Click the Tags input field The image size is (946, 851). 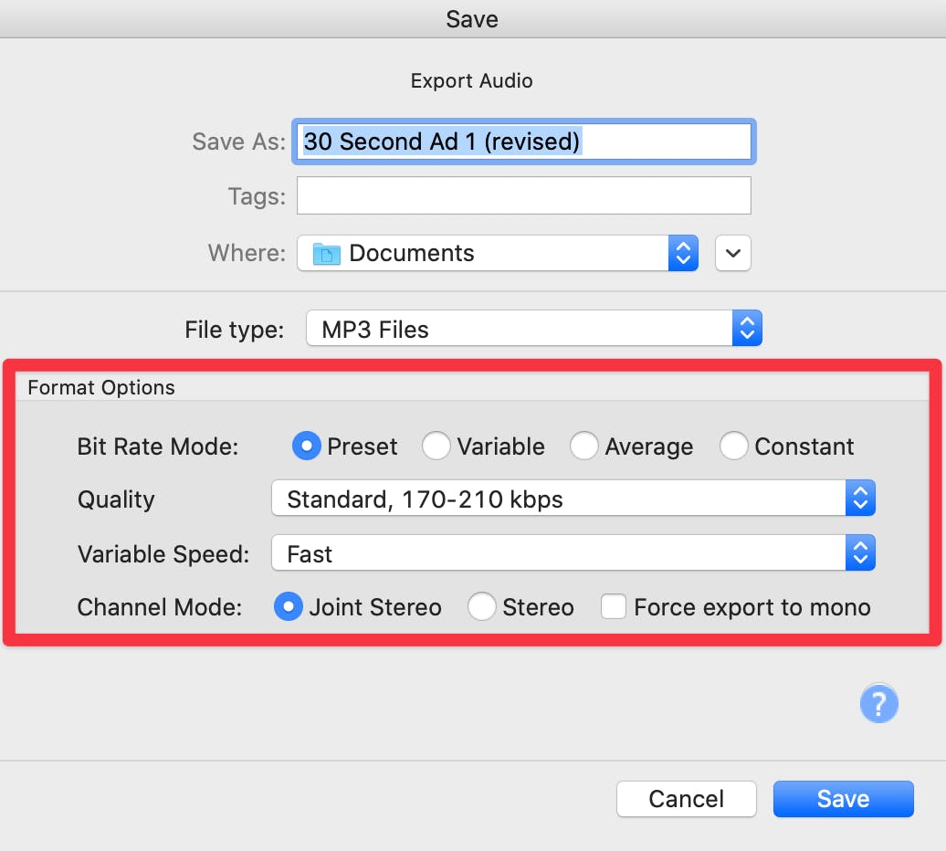(x=523, y=195)
